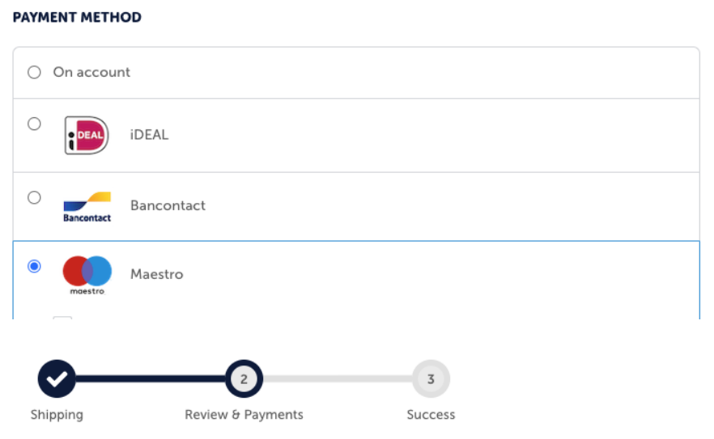Click the Shipping completed checkmark circle
The height and width of the screenshot is (439, 714).
pyautogui.click(x=57, y=379)
